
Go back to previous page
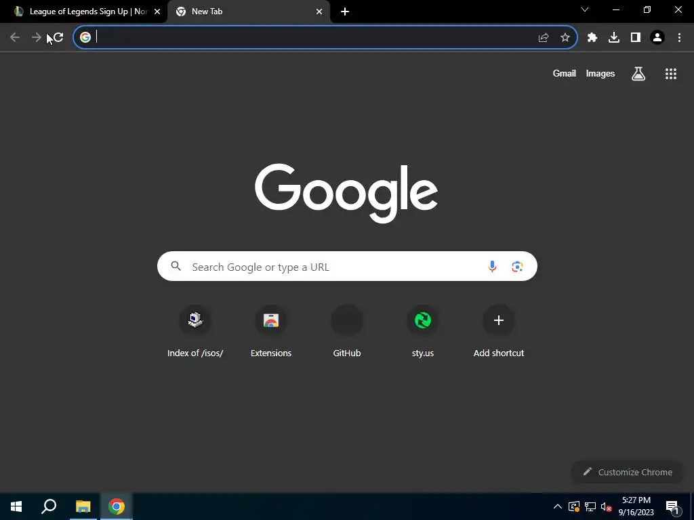coord(15,38)
